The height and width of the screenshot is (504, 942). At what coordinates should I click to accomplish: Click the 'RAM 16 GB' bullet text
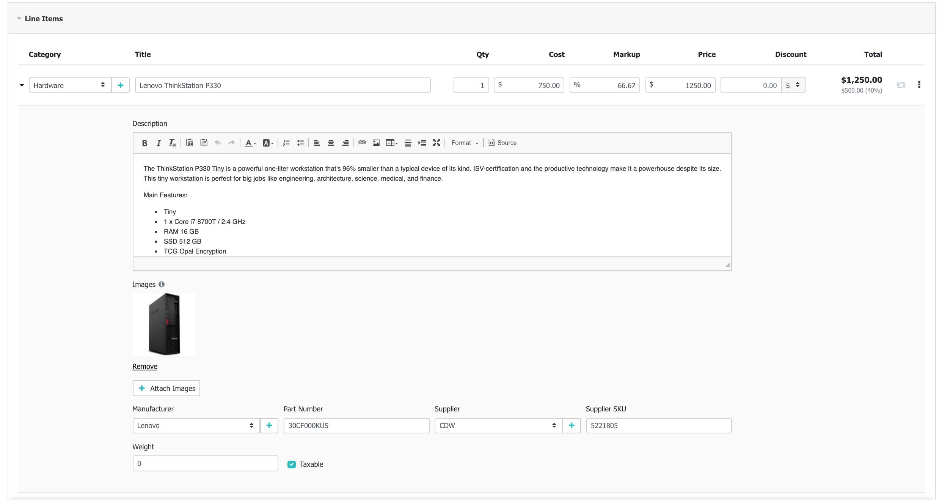point(181,232)
